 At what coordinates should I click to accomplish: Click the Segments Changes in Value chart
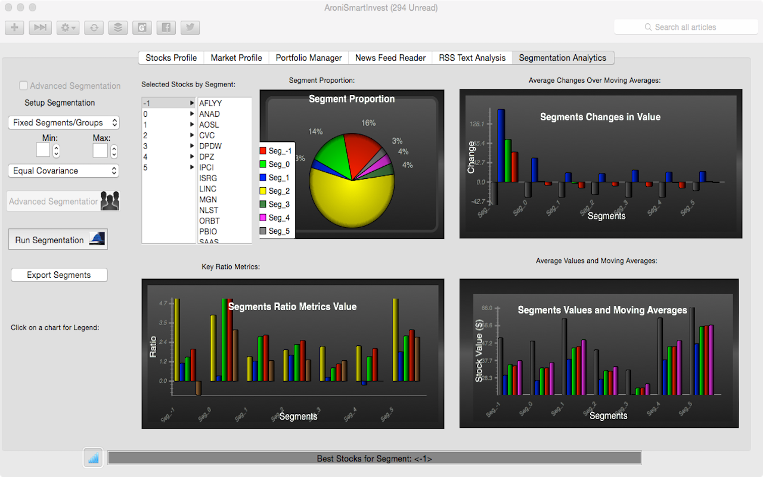click(601, 164)
